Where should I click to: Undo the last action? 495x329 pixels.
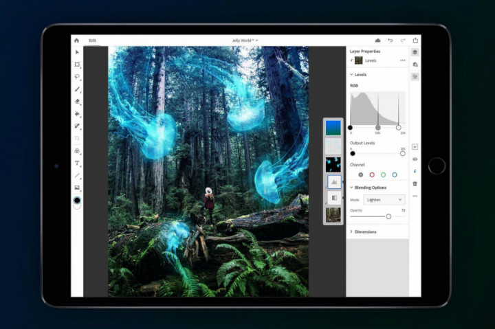click(x=390, y=41)
